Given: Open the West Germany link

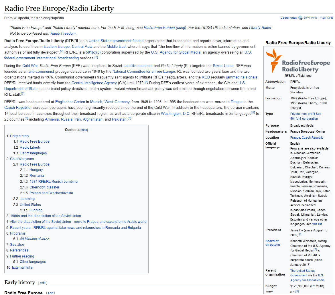Looking at the screenshot, I should 117,102.
